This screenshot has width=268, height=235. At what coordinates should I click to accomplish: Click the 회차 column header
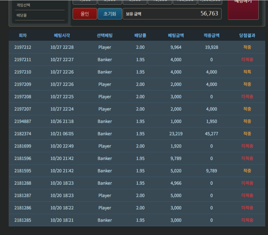[23, 35]
